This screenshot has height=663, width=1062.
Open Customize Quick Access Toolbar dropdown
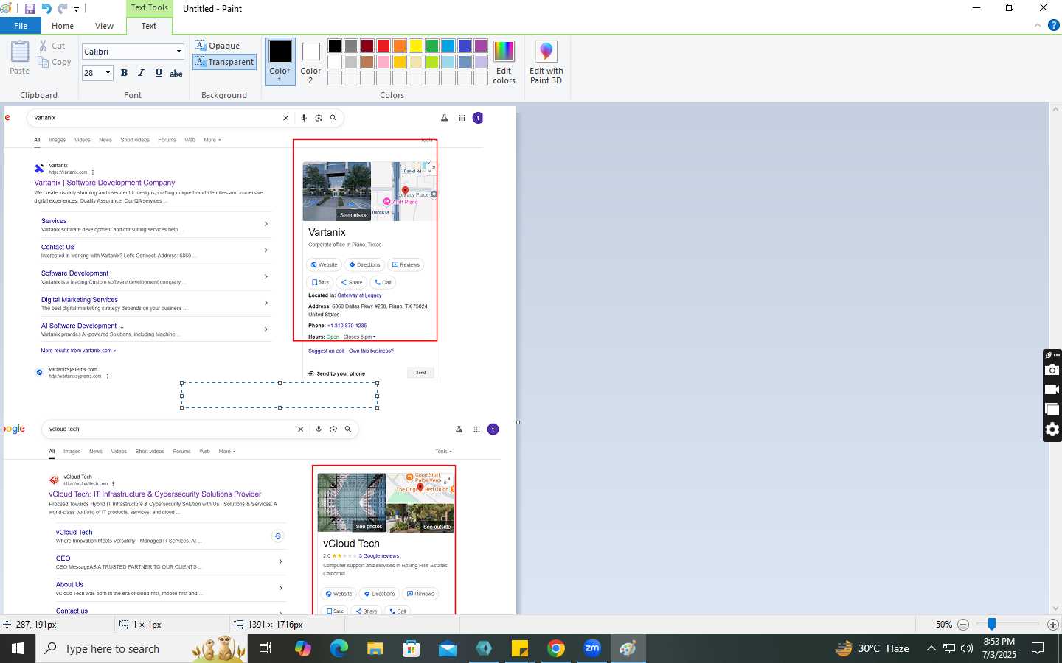pos(76,10)
